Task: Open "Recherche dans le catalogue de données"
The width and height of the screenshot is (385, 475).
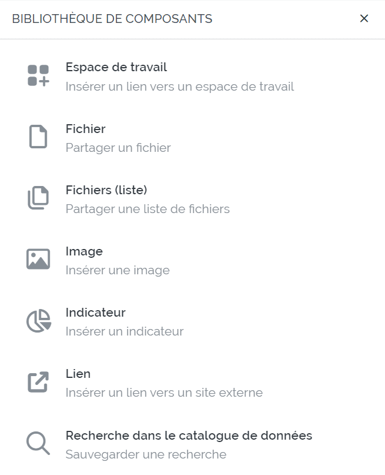Action: [189, 436]
